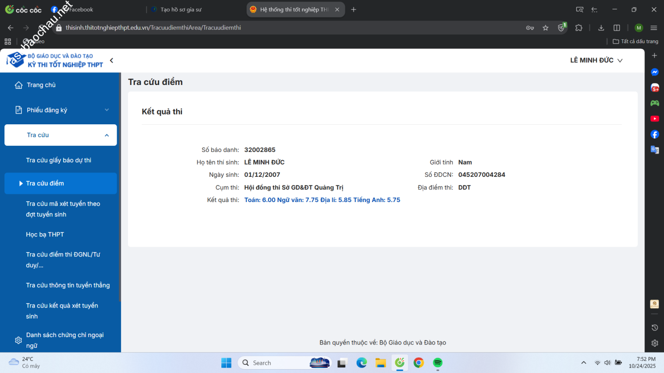Open browser downloads icon
The image size is (664, 373).
(601, 28)
